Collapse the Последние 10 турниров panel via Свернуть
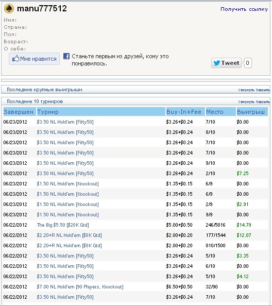Screen dimensions: 272x306 (246, 102)
